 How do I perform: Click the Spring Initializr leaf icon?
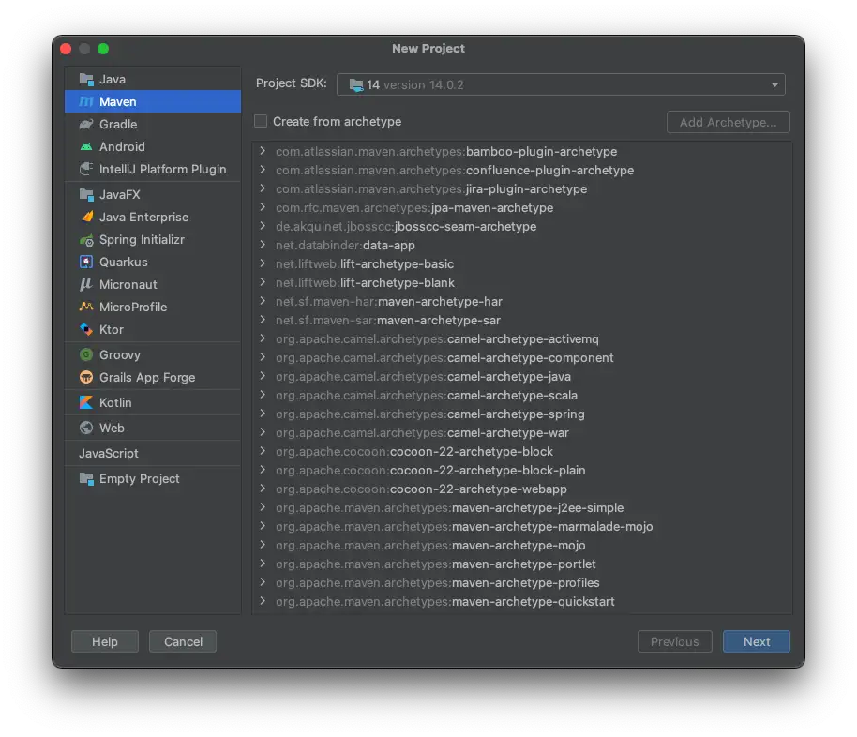click(86, 239)
